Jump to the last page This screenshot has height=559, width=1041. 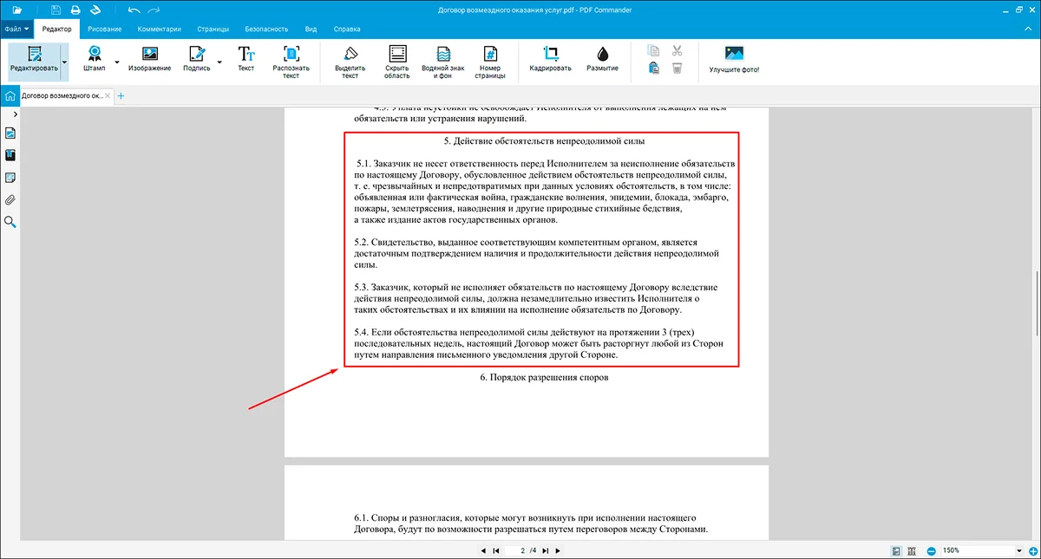pos(545,550)
